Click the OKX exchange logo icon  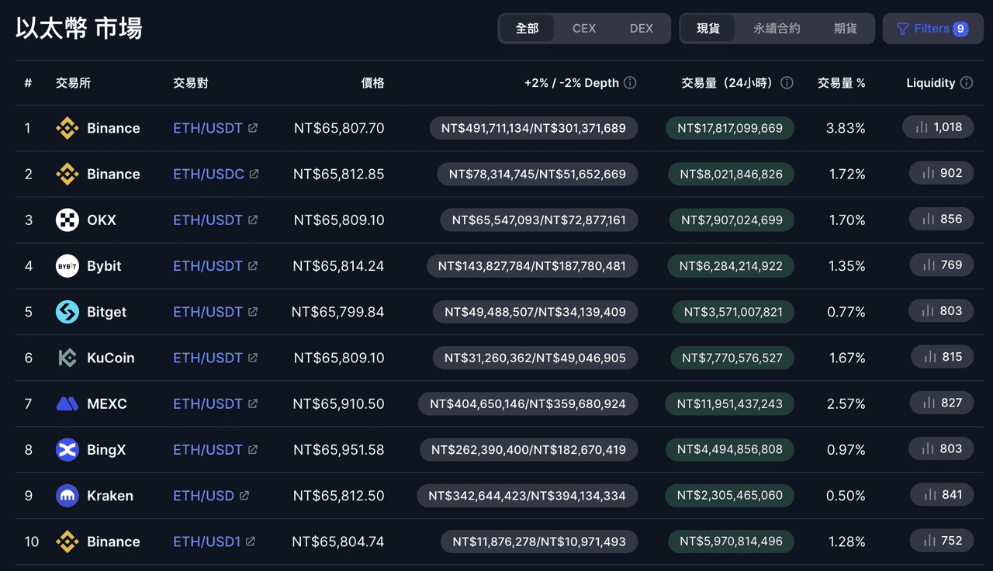[x=67, y=220]
